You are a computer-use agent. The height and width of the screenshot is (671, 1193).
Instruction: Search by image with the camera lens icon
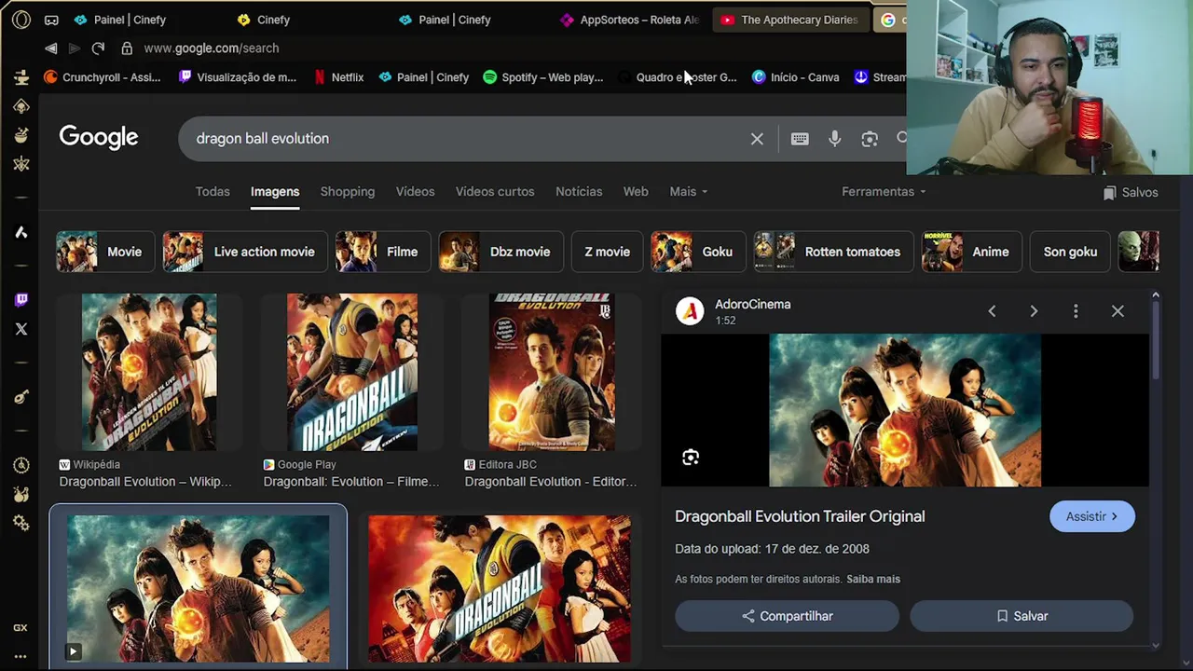[x=870, y=139]
